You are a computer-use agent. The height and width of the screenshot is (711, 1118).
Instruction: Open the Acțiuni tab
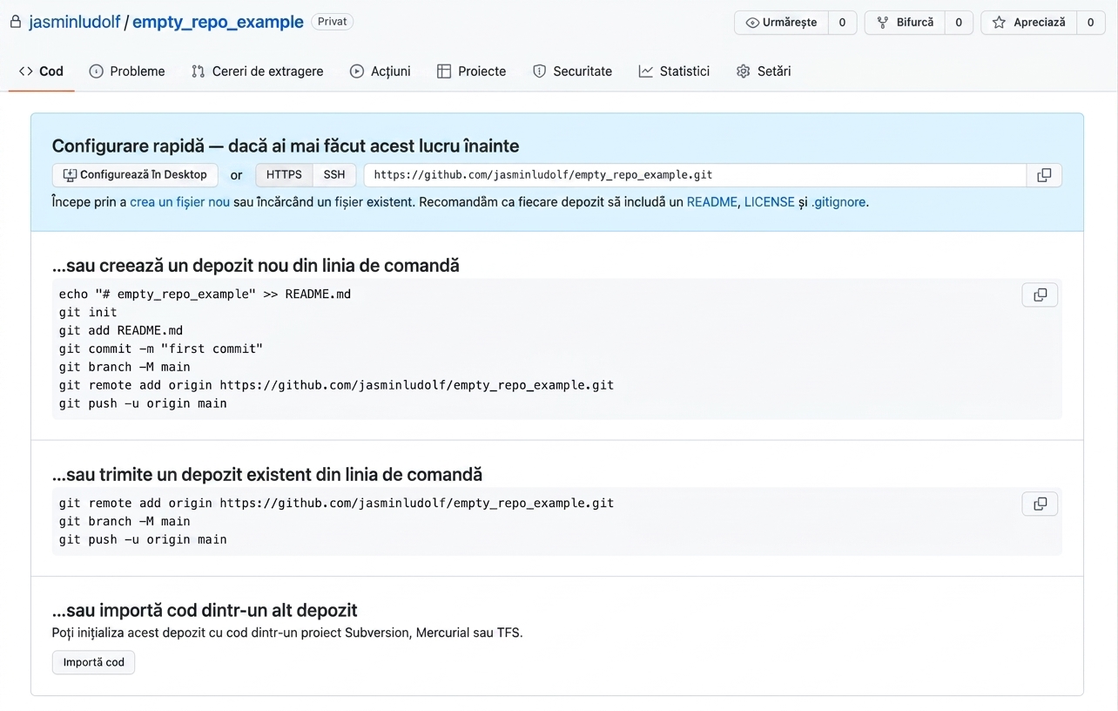point(381,71)
